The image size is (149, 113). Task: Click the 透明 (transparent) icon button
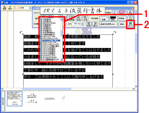[x=130, y=18]
